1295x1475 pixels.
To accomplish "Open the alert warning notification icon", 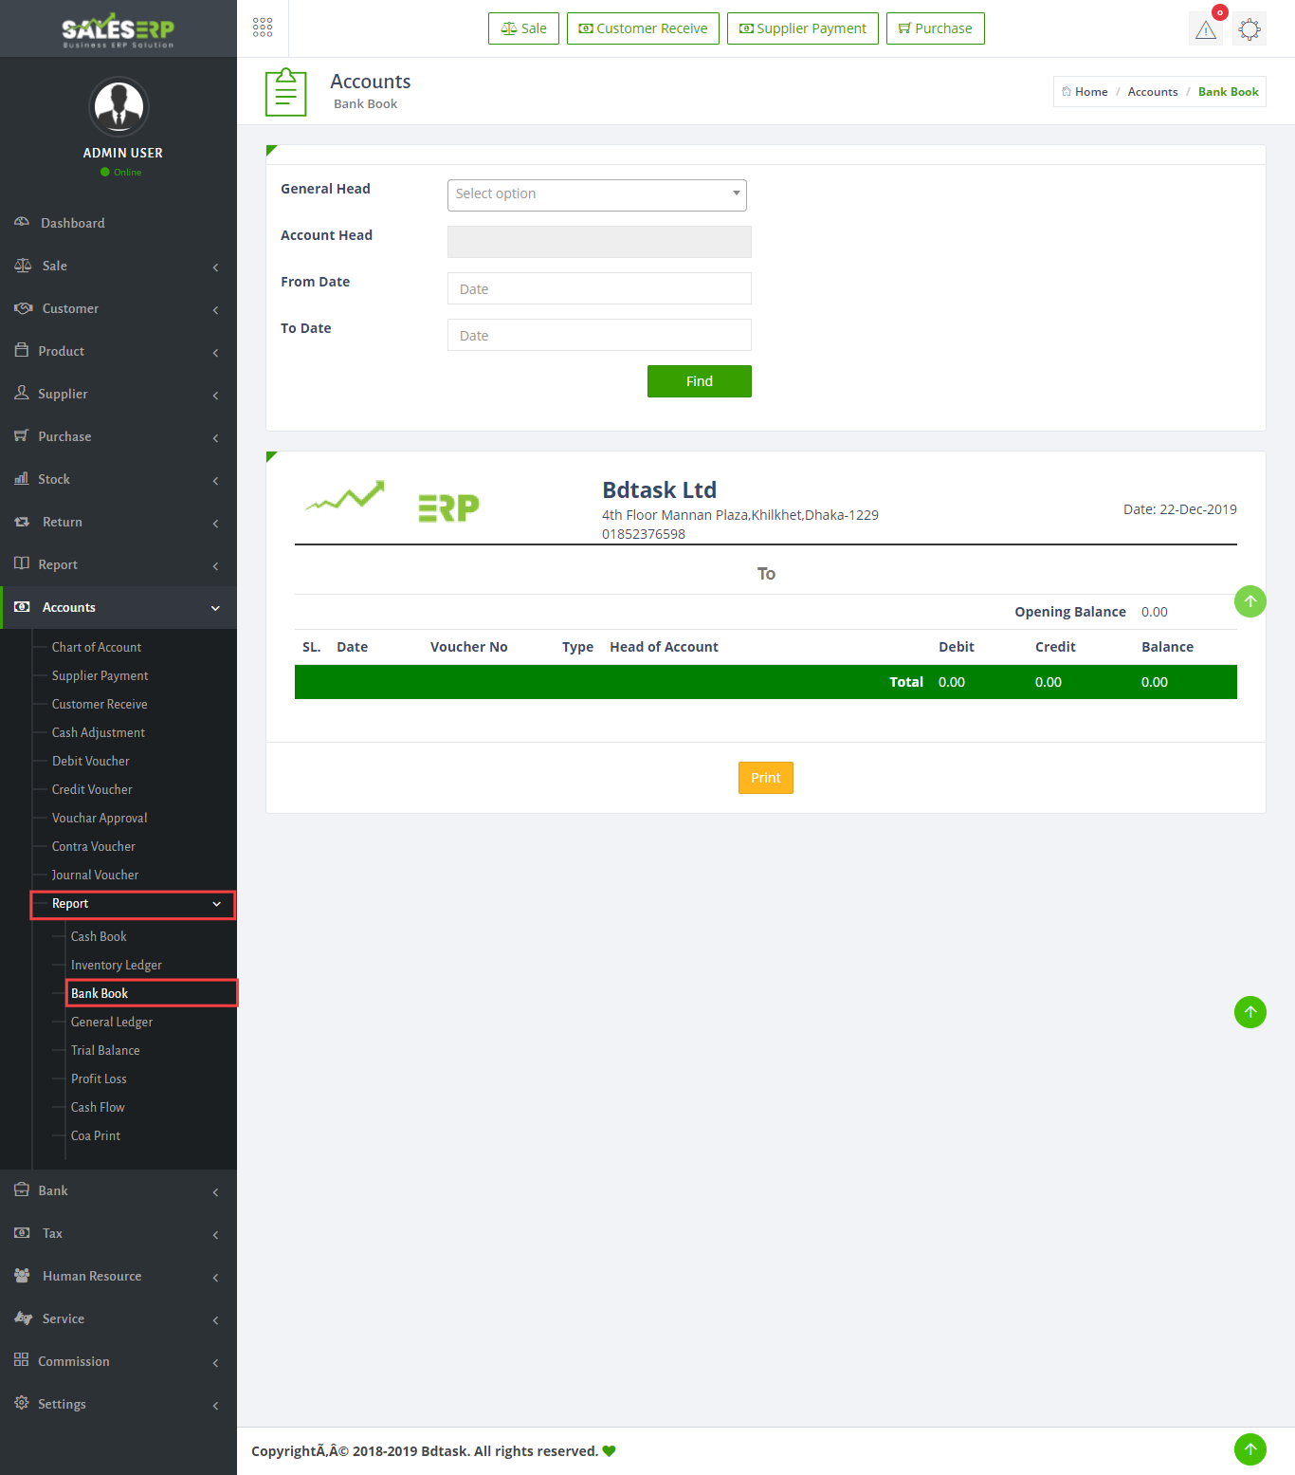I will click(x=1205, y=29).
